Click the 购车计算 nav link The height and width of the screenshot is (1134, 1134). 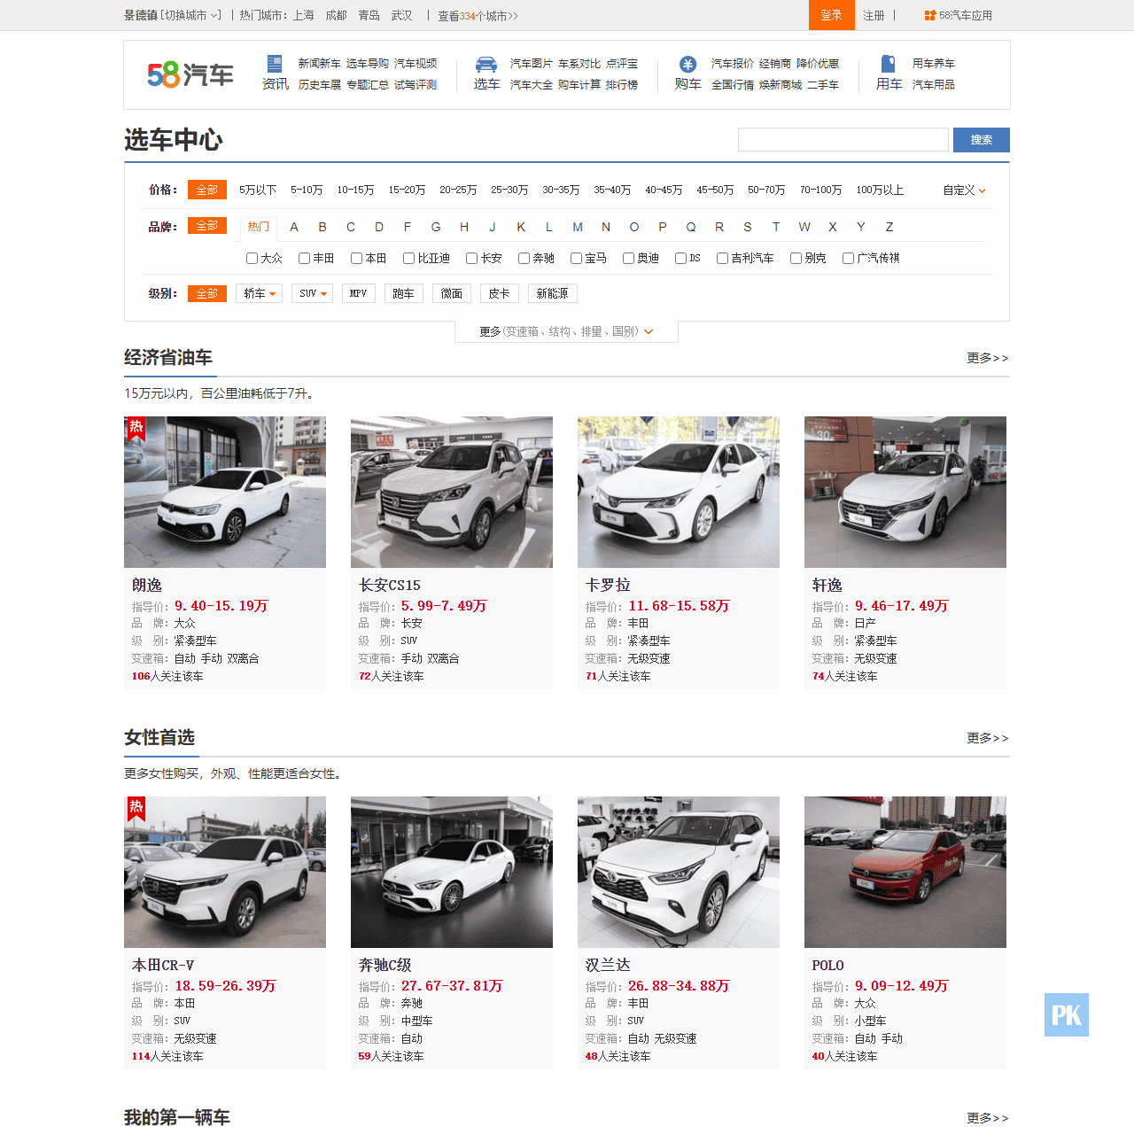pyautogui.click(x=579, y=85)
